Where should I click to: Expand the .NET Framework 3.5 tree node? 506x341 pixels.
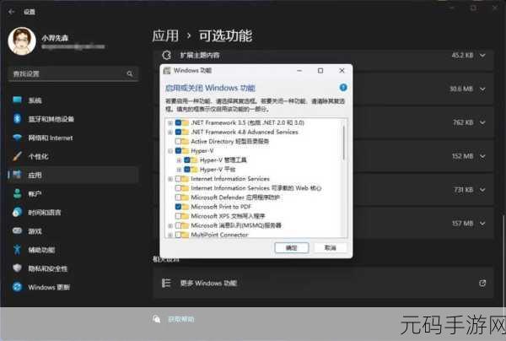click(170, 122)
